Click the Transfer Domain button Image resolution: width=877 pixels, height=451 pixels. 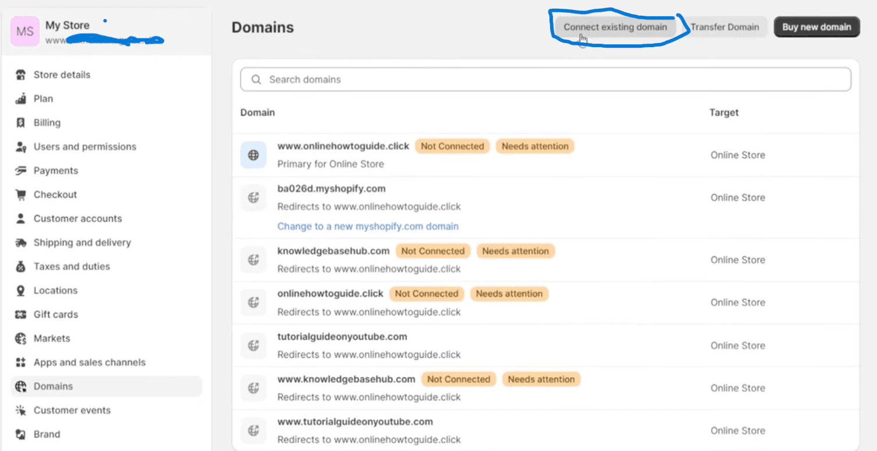(725, 27)
